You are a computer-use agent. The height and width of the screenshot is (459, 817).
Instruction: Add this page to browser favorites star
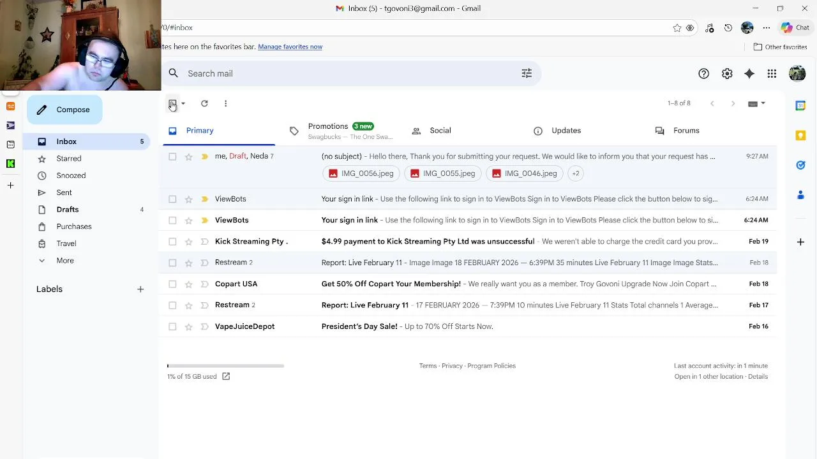(x=677, y=28)
